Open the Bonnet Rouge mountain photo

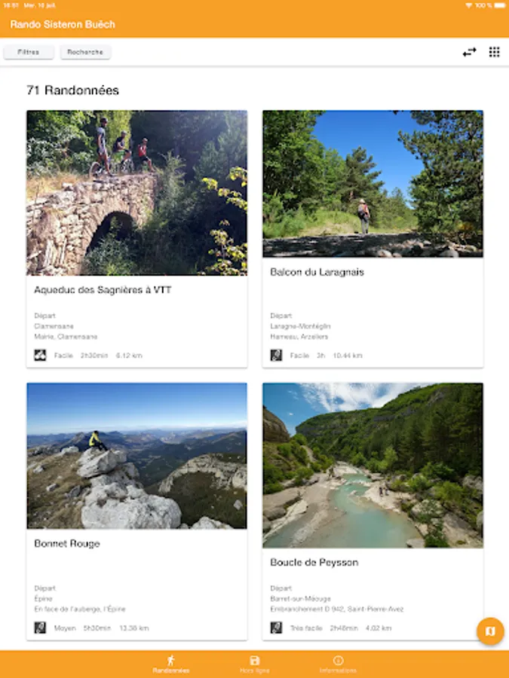pos(136,456)
